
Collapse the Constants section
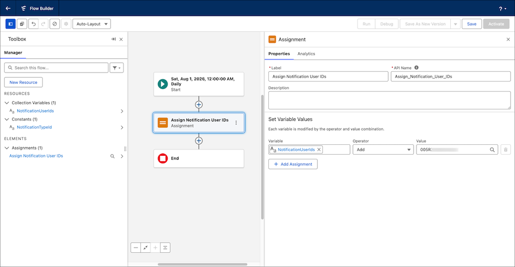click(x=6, y=119)
